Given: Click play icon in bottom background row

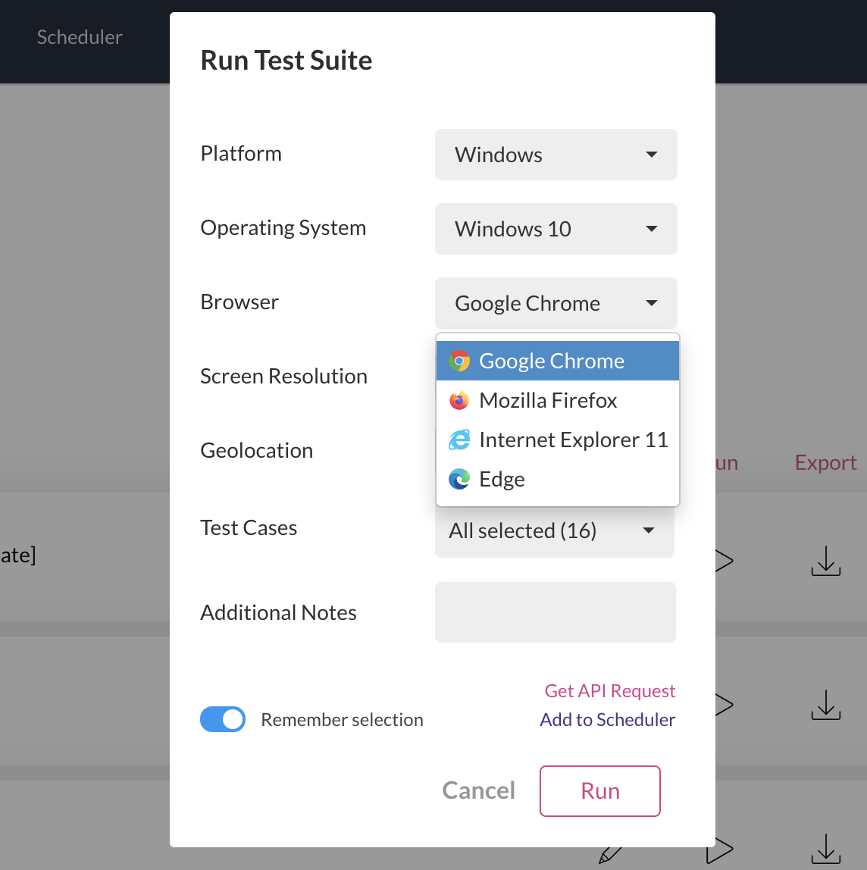Looking at the screenshot, I should (x=720, y=850).
